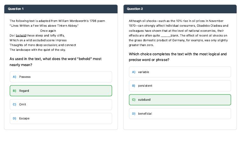Pick the highlighted subdued answer
The height and width of the screenshot is (141, 243).
pos(180,100)
